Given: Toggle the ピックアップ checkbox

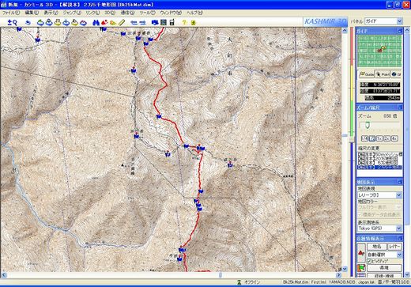Looking at the screenshot, I should (x=369, y=261).
